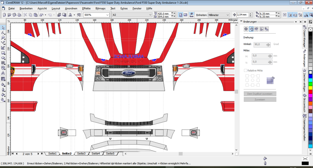This screenshot has width=313, height=168.
Task: Click the CorelOnline toolbar icon
Action: tap(79, 15)
